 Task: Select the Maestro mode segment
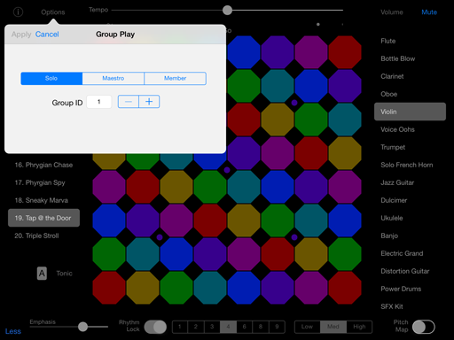click(113, 78)
